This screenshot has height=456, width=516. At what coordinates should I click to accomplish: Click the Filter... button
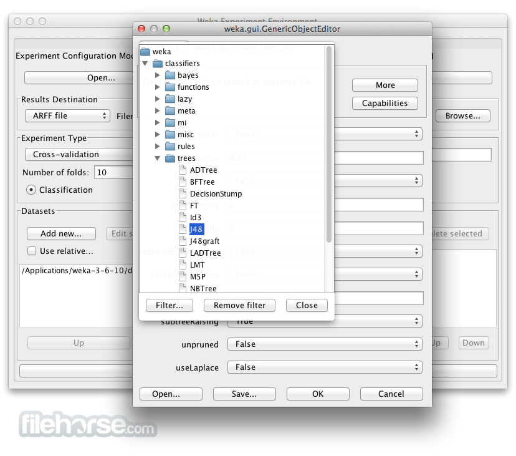click(170, 306)
